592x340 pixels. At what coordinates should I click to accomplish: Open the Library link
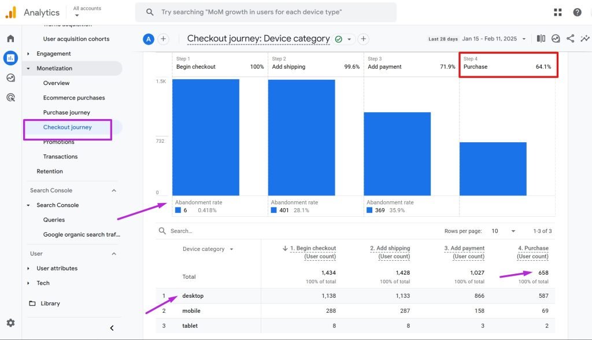(50, 304)
